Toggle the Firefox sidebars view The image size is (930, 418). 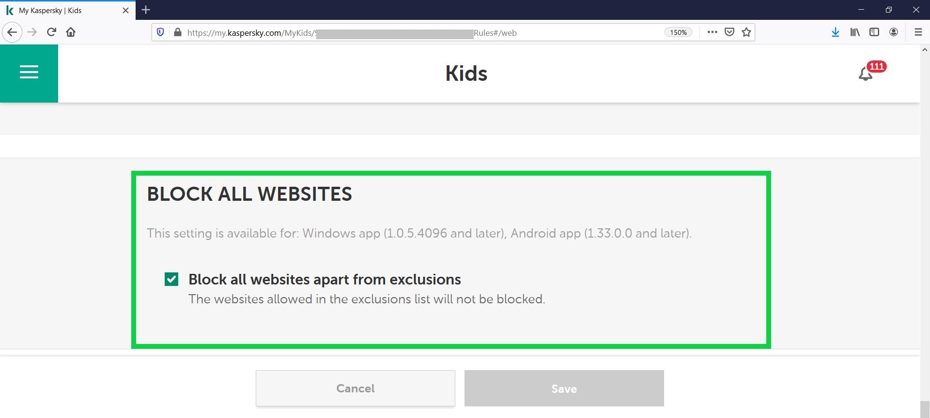pyautogui.click(x=874, y=32)
